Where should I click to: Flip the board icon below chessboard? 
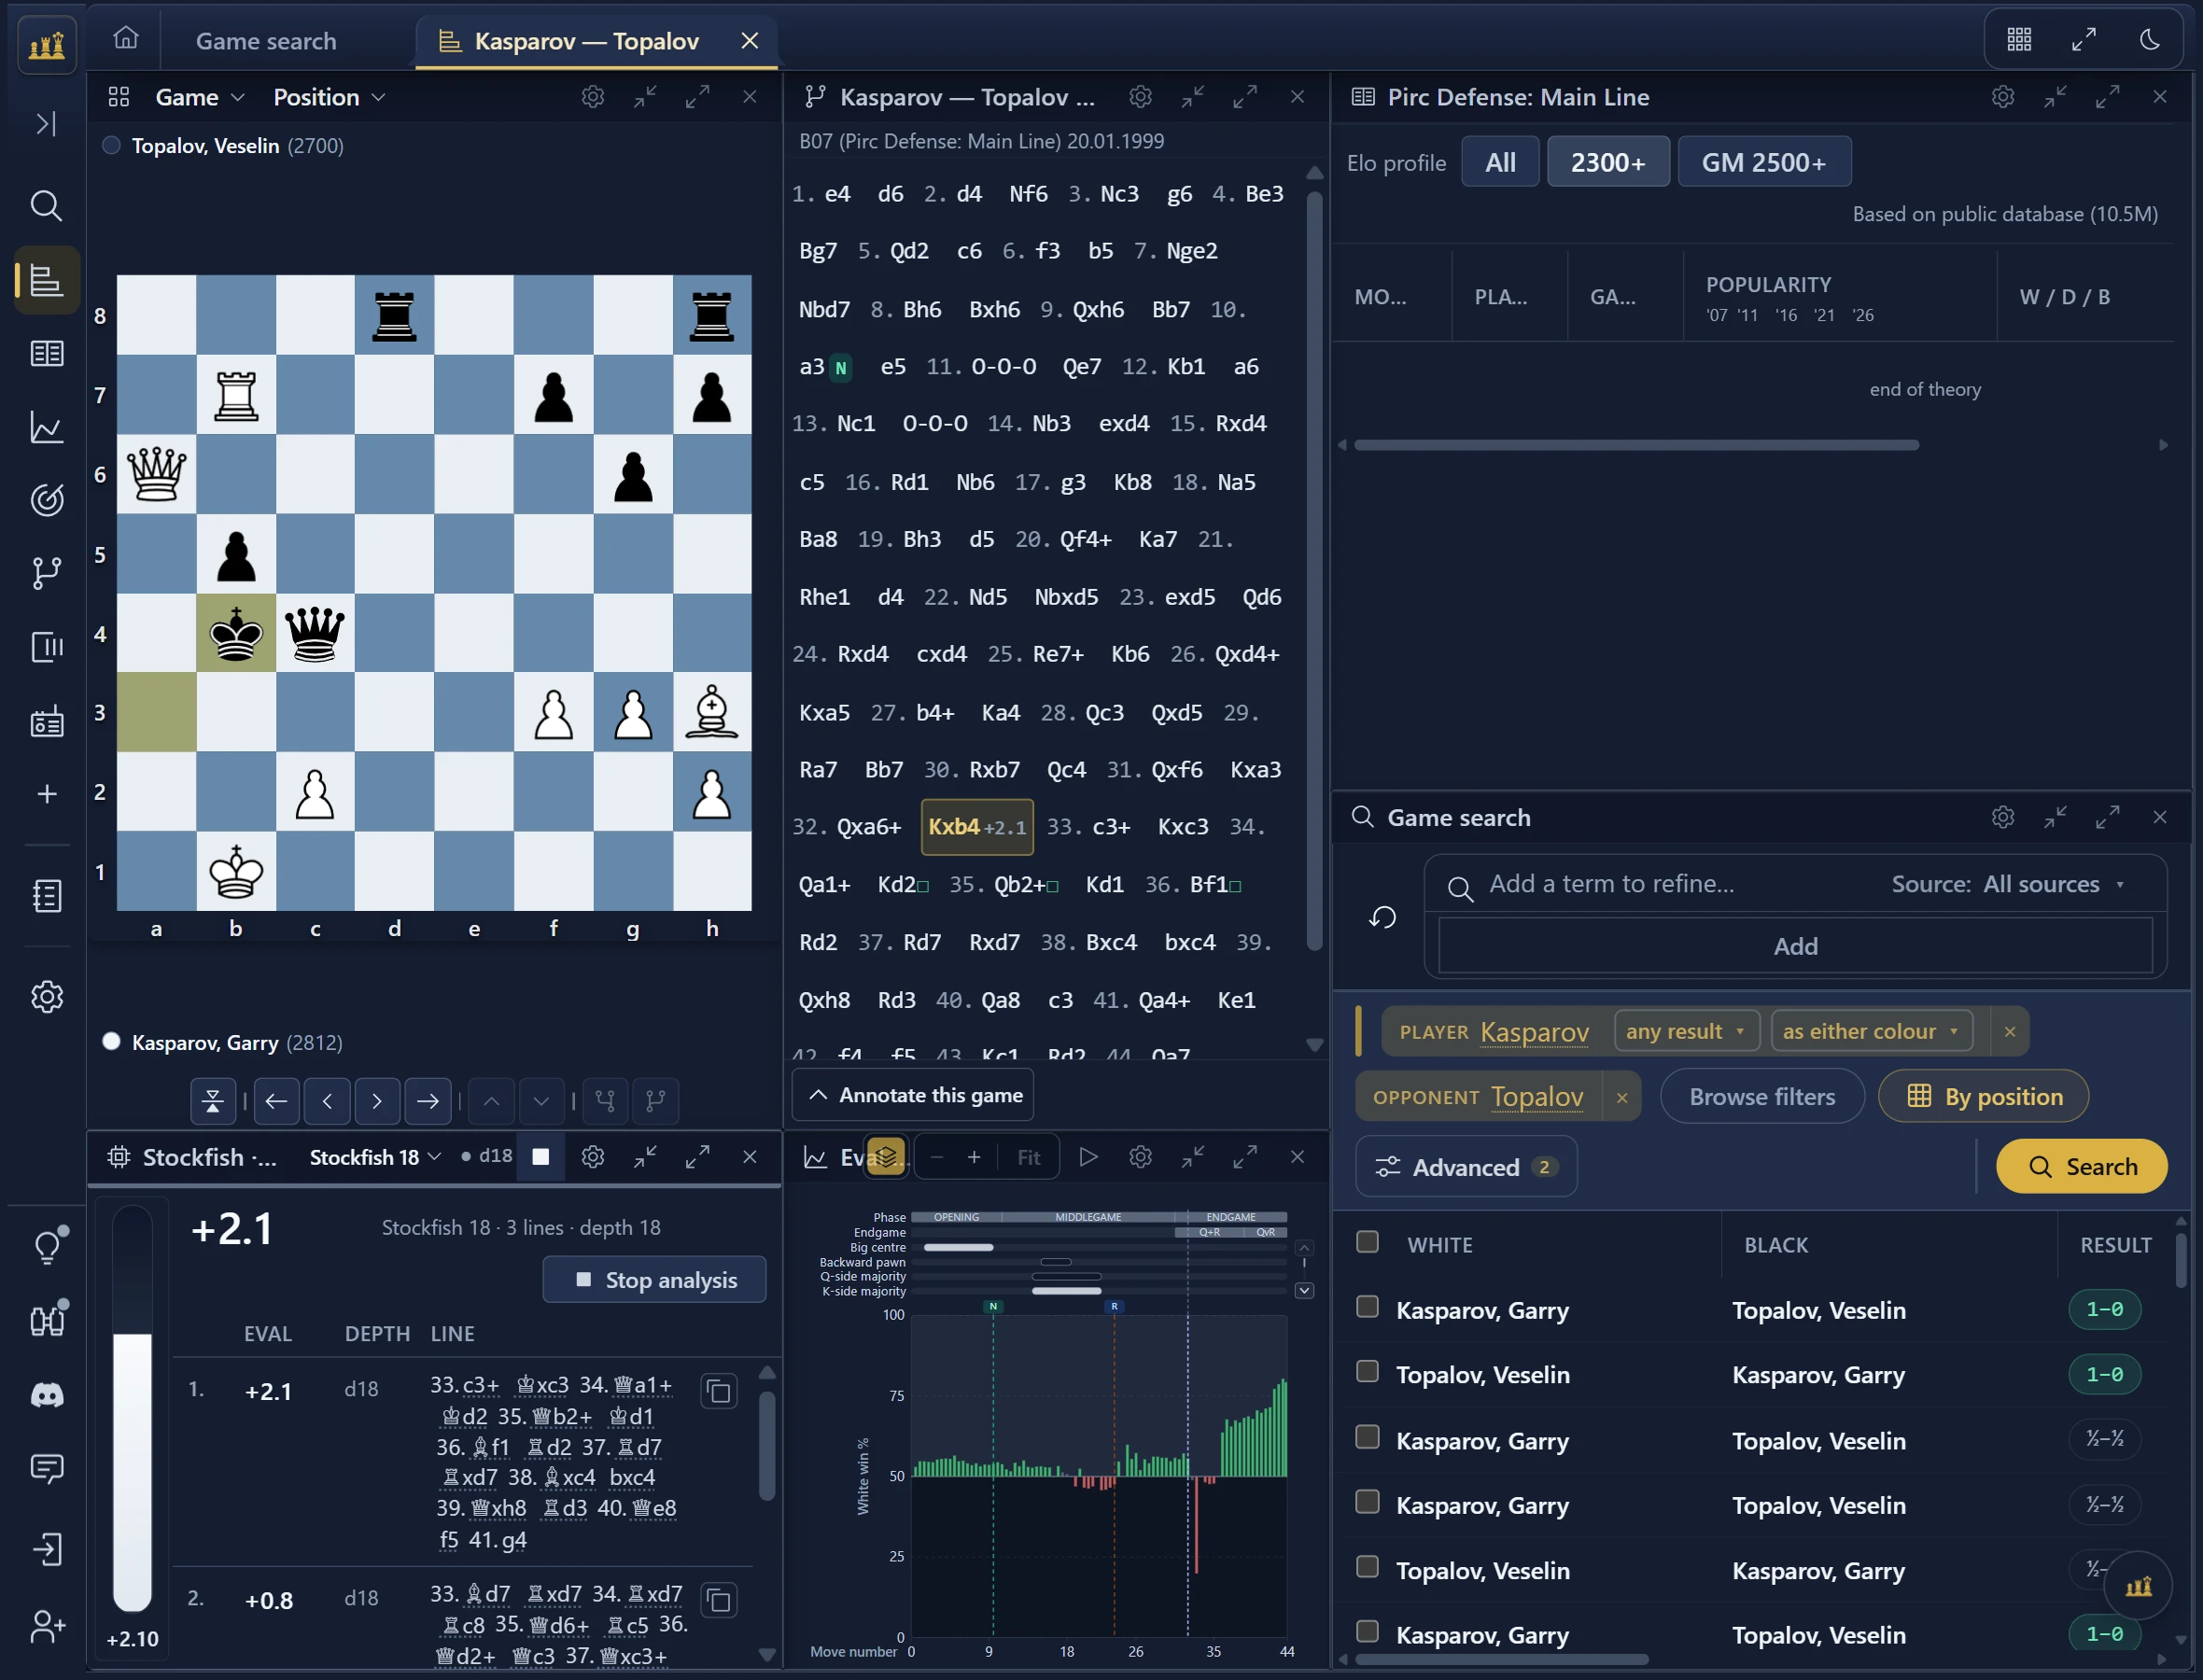coord(213,1101)
